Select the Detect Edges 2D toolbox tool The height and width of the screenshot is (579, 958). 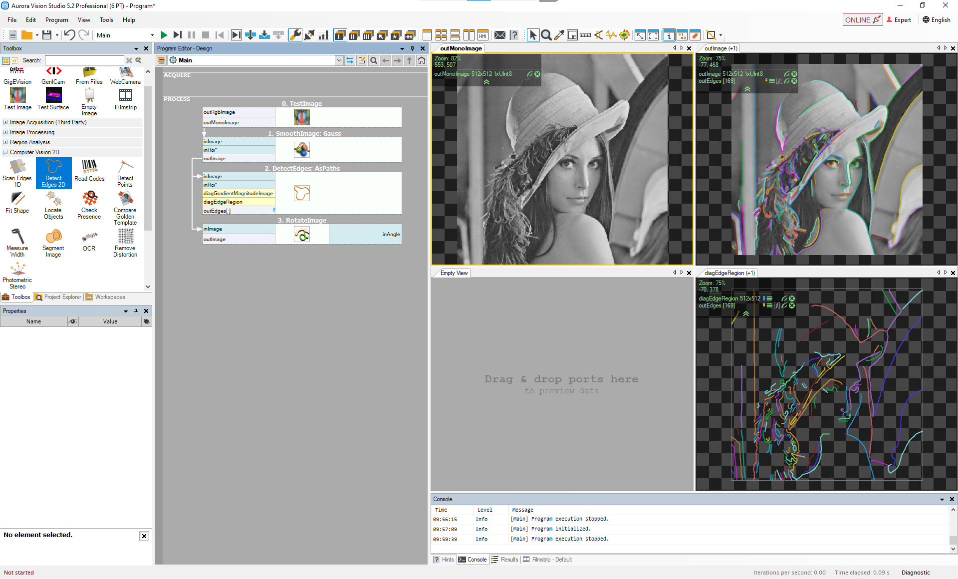coord(53,173)
